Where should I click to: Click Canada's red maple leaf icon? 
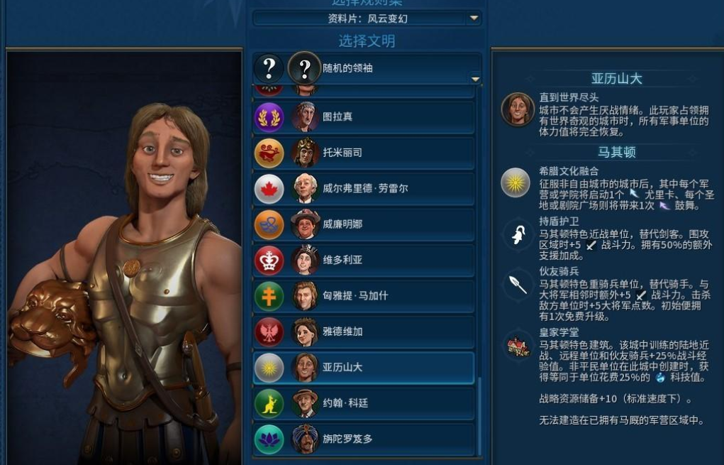[269, 189]
